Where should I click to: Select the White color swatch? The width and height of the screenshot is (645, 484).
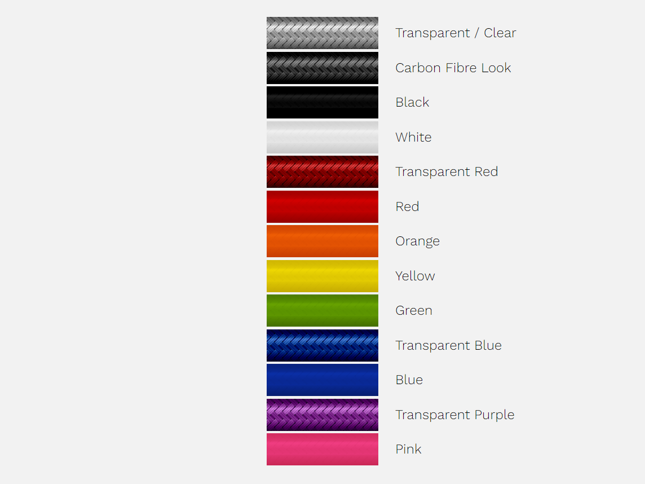322,137
